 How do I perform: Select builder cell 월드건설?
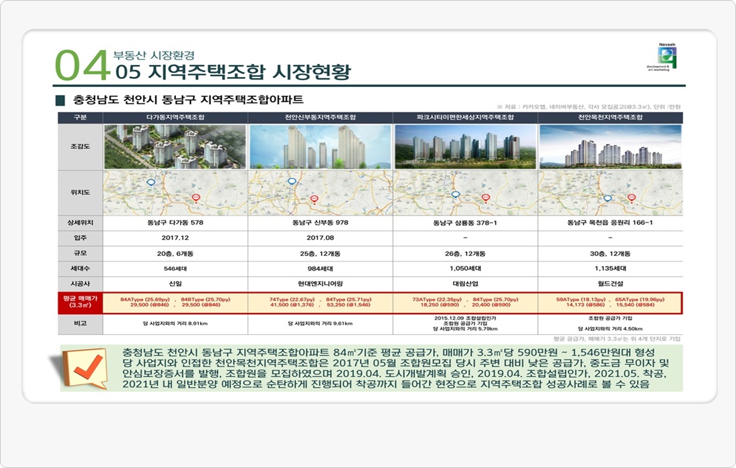pyautogui.click(x=610, y=283)
